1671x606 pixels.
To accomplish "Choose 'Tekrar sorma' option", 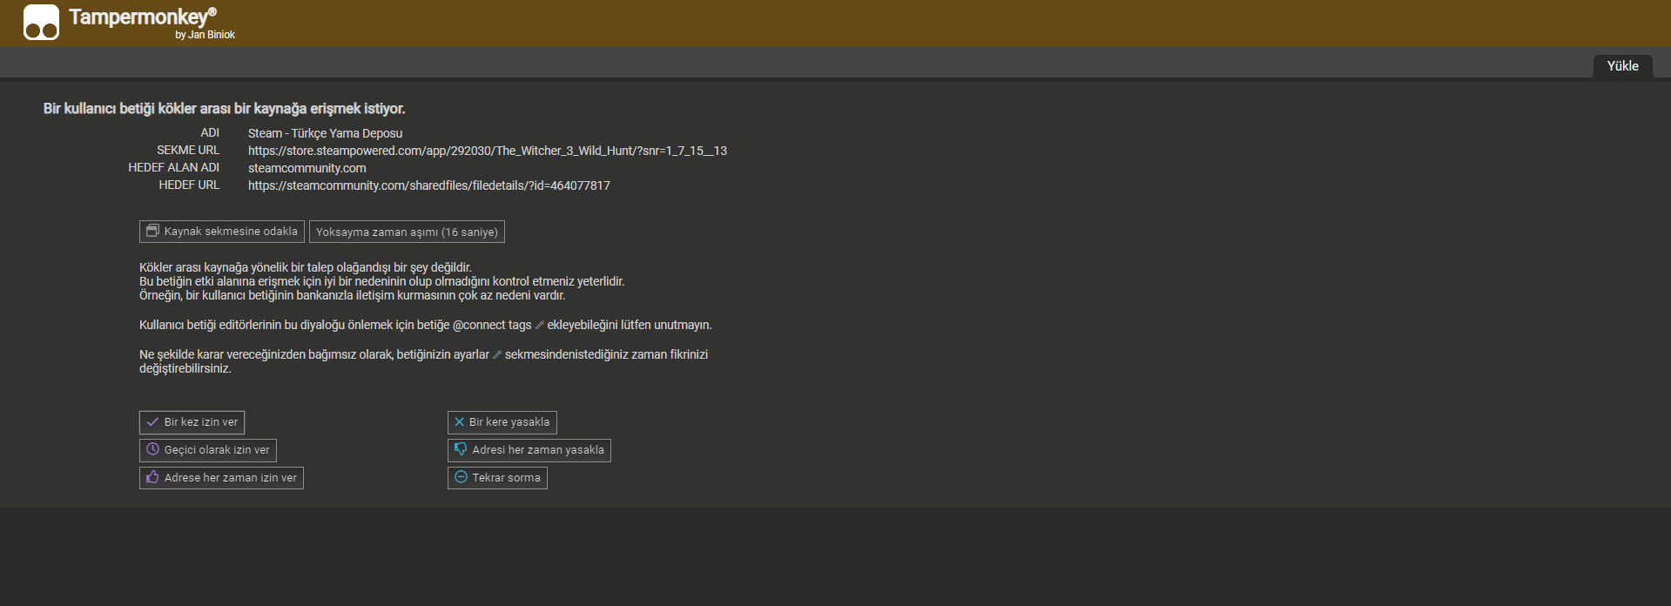I will (x=497, y=478).
